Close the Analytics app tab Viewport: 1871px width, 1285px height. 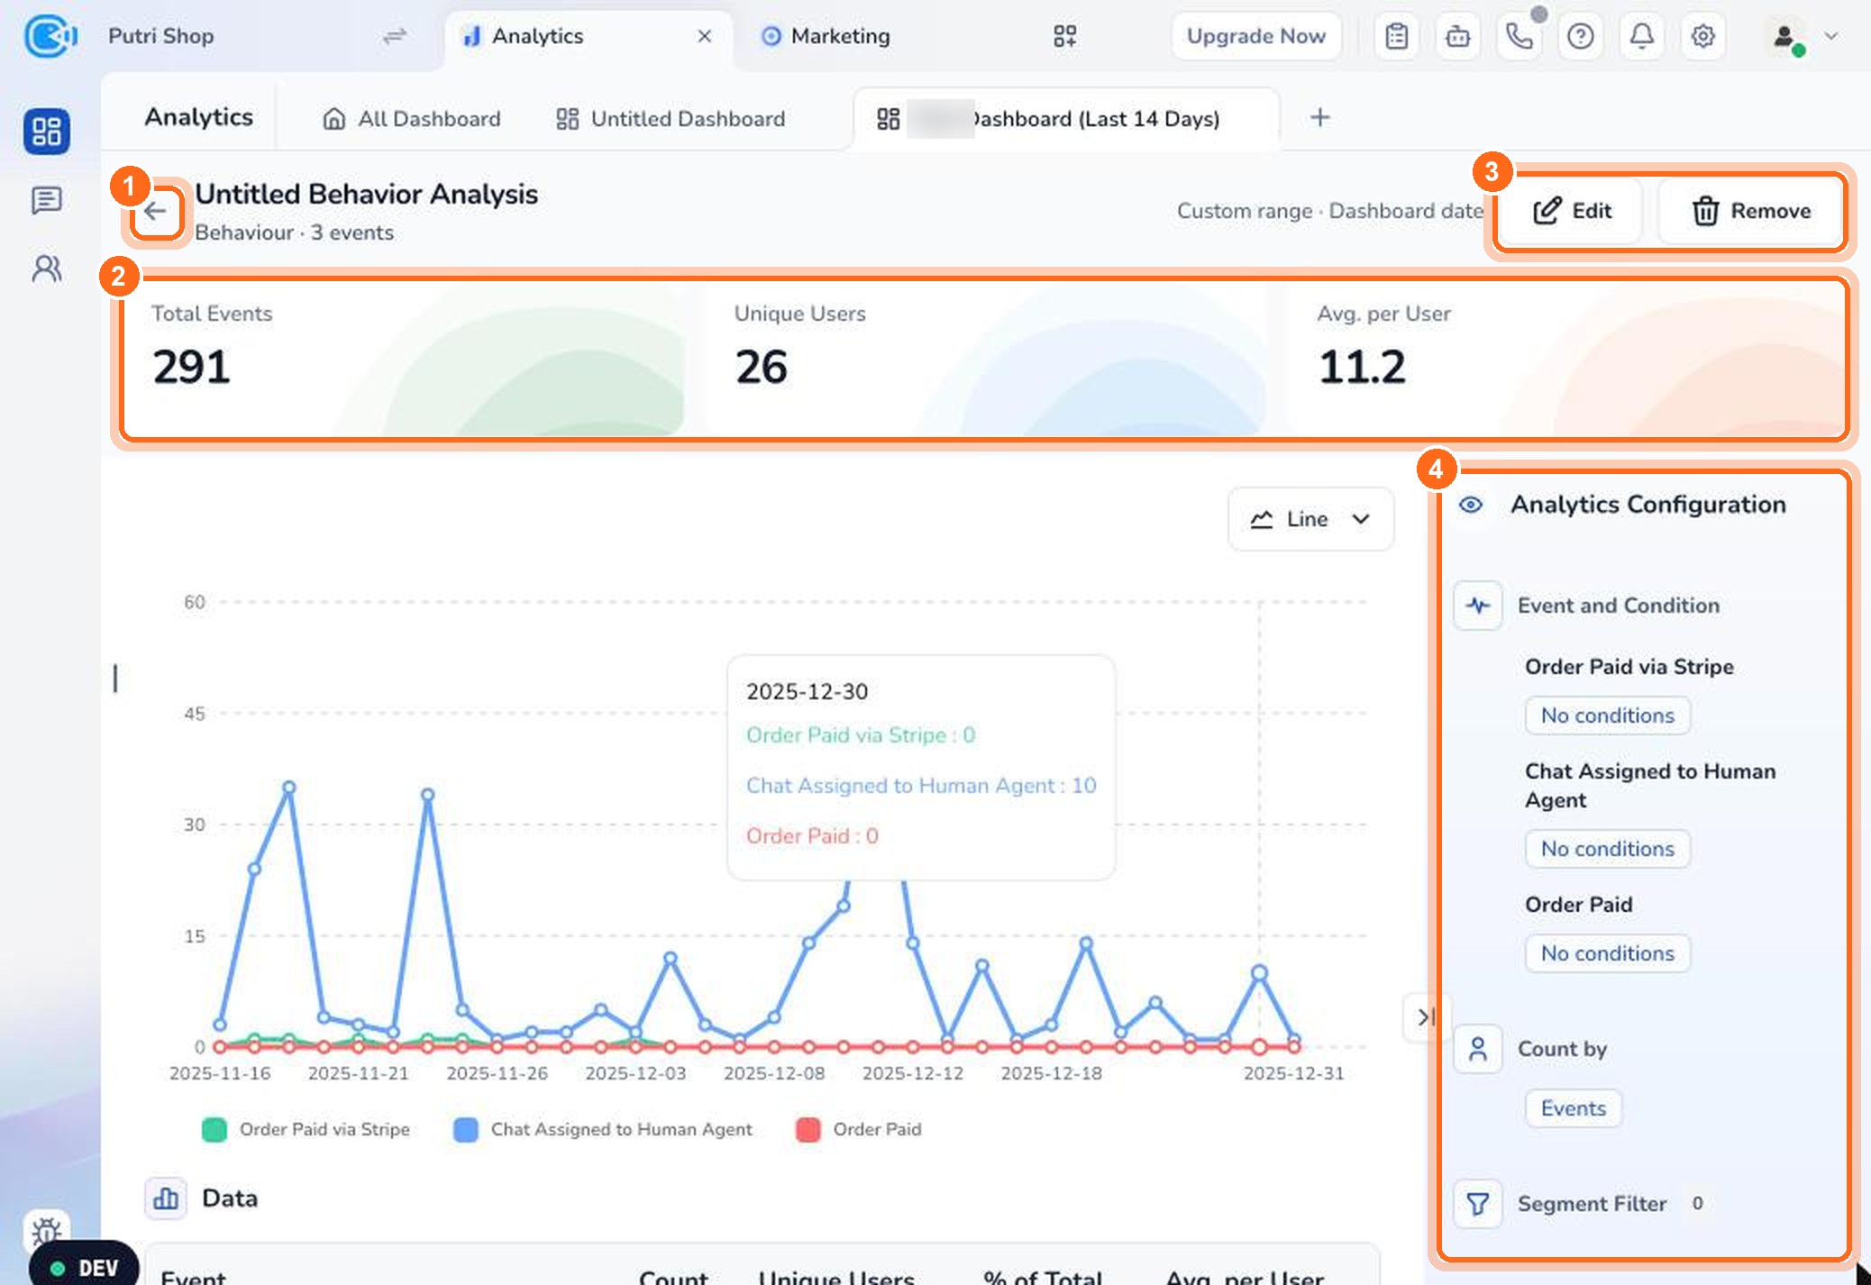click(x=705, y=36)
